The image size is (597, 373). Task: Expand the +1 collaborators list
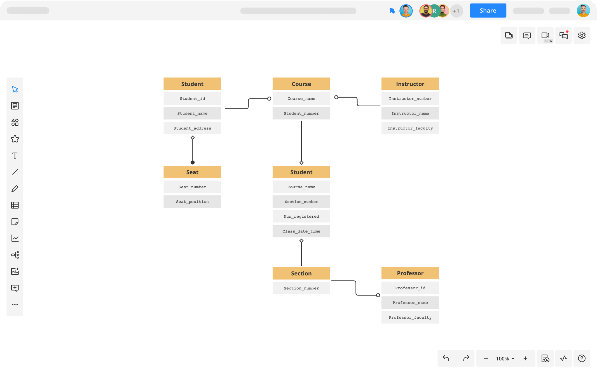coord(456,11)
